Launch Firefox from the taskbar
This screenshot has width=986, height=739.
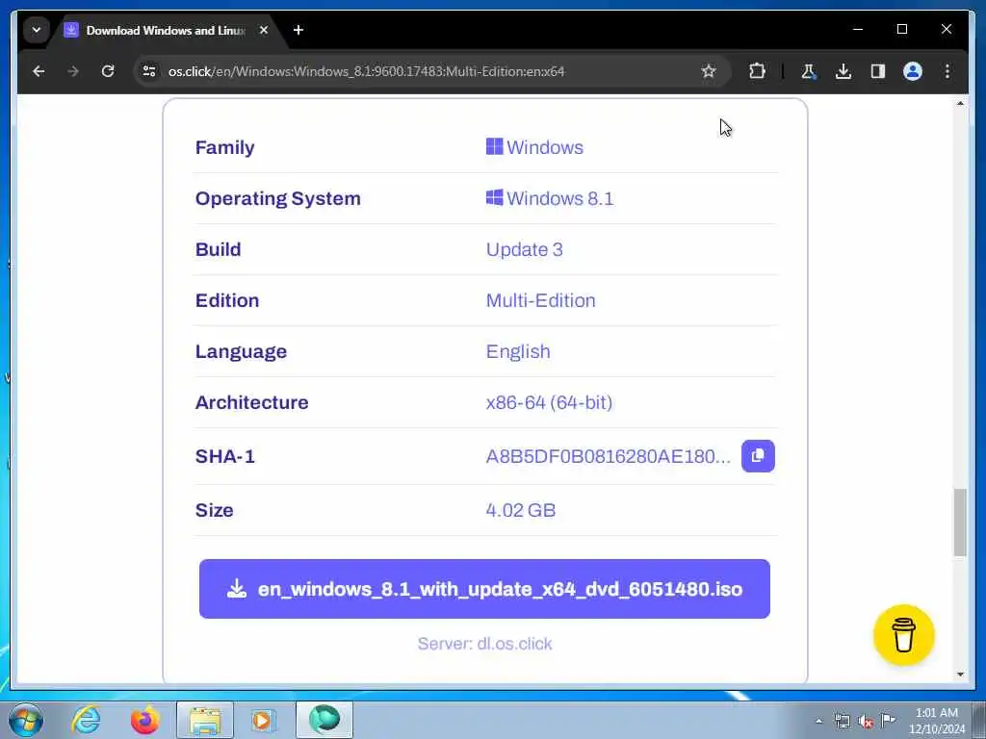point(144,720)
